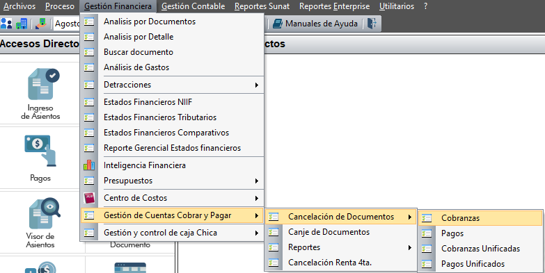This screenshot has height=273, width=545.
Task: Select Cancelación de Documentos
Action: click(x=340, y=217)
